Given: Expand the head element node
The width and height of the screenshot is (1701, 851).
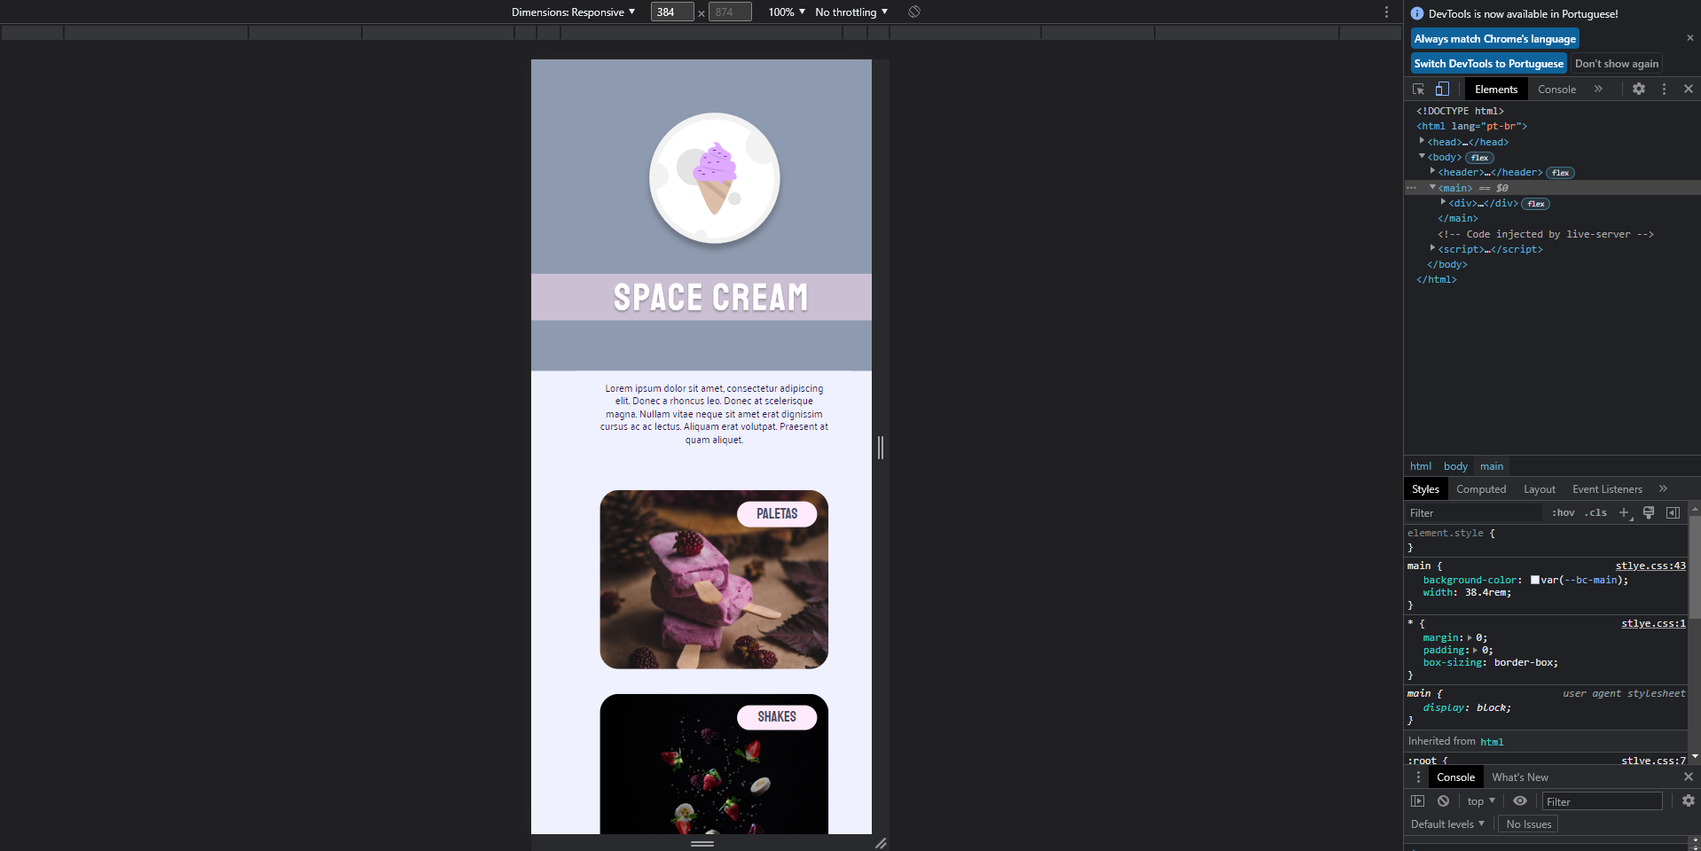Looking at the screenshot, I should coord(1422,141).
